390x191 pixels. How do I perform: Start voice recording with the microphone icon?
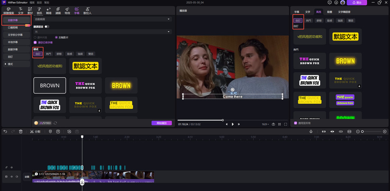point(311,131)
